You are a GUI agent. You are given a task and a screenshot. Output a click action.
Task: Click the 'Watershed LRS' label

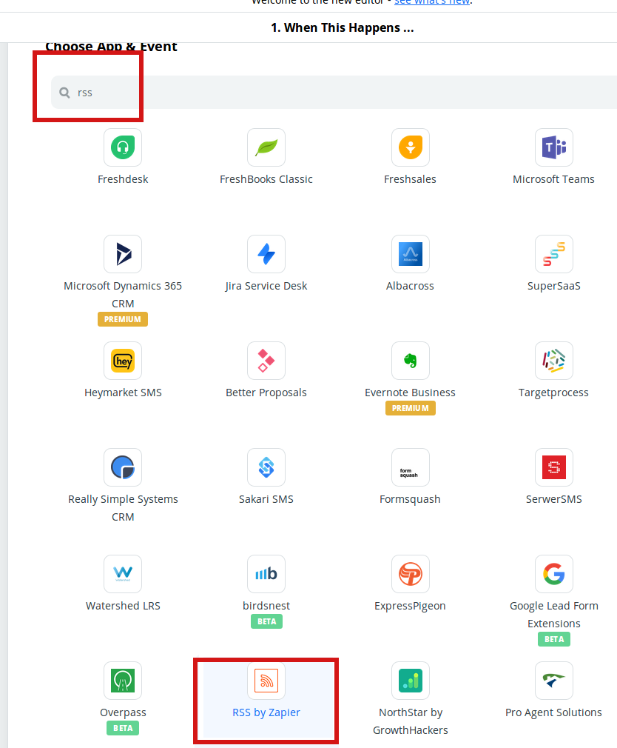123,606
